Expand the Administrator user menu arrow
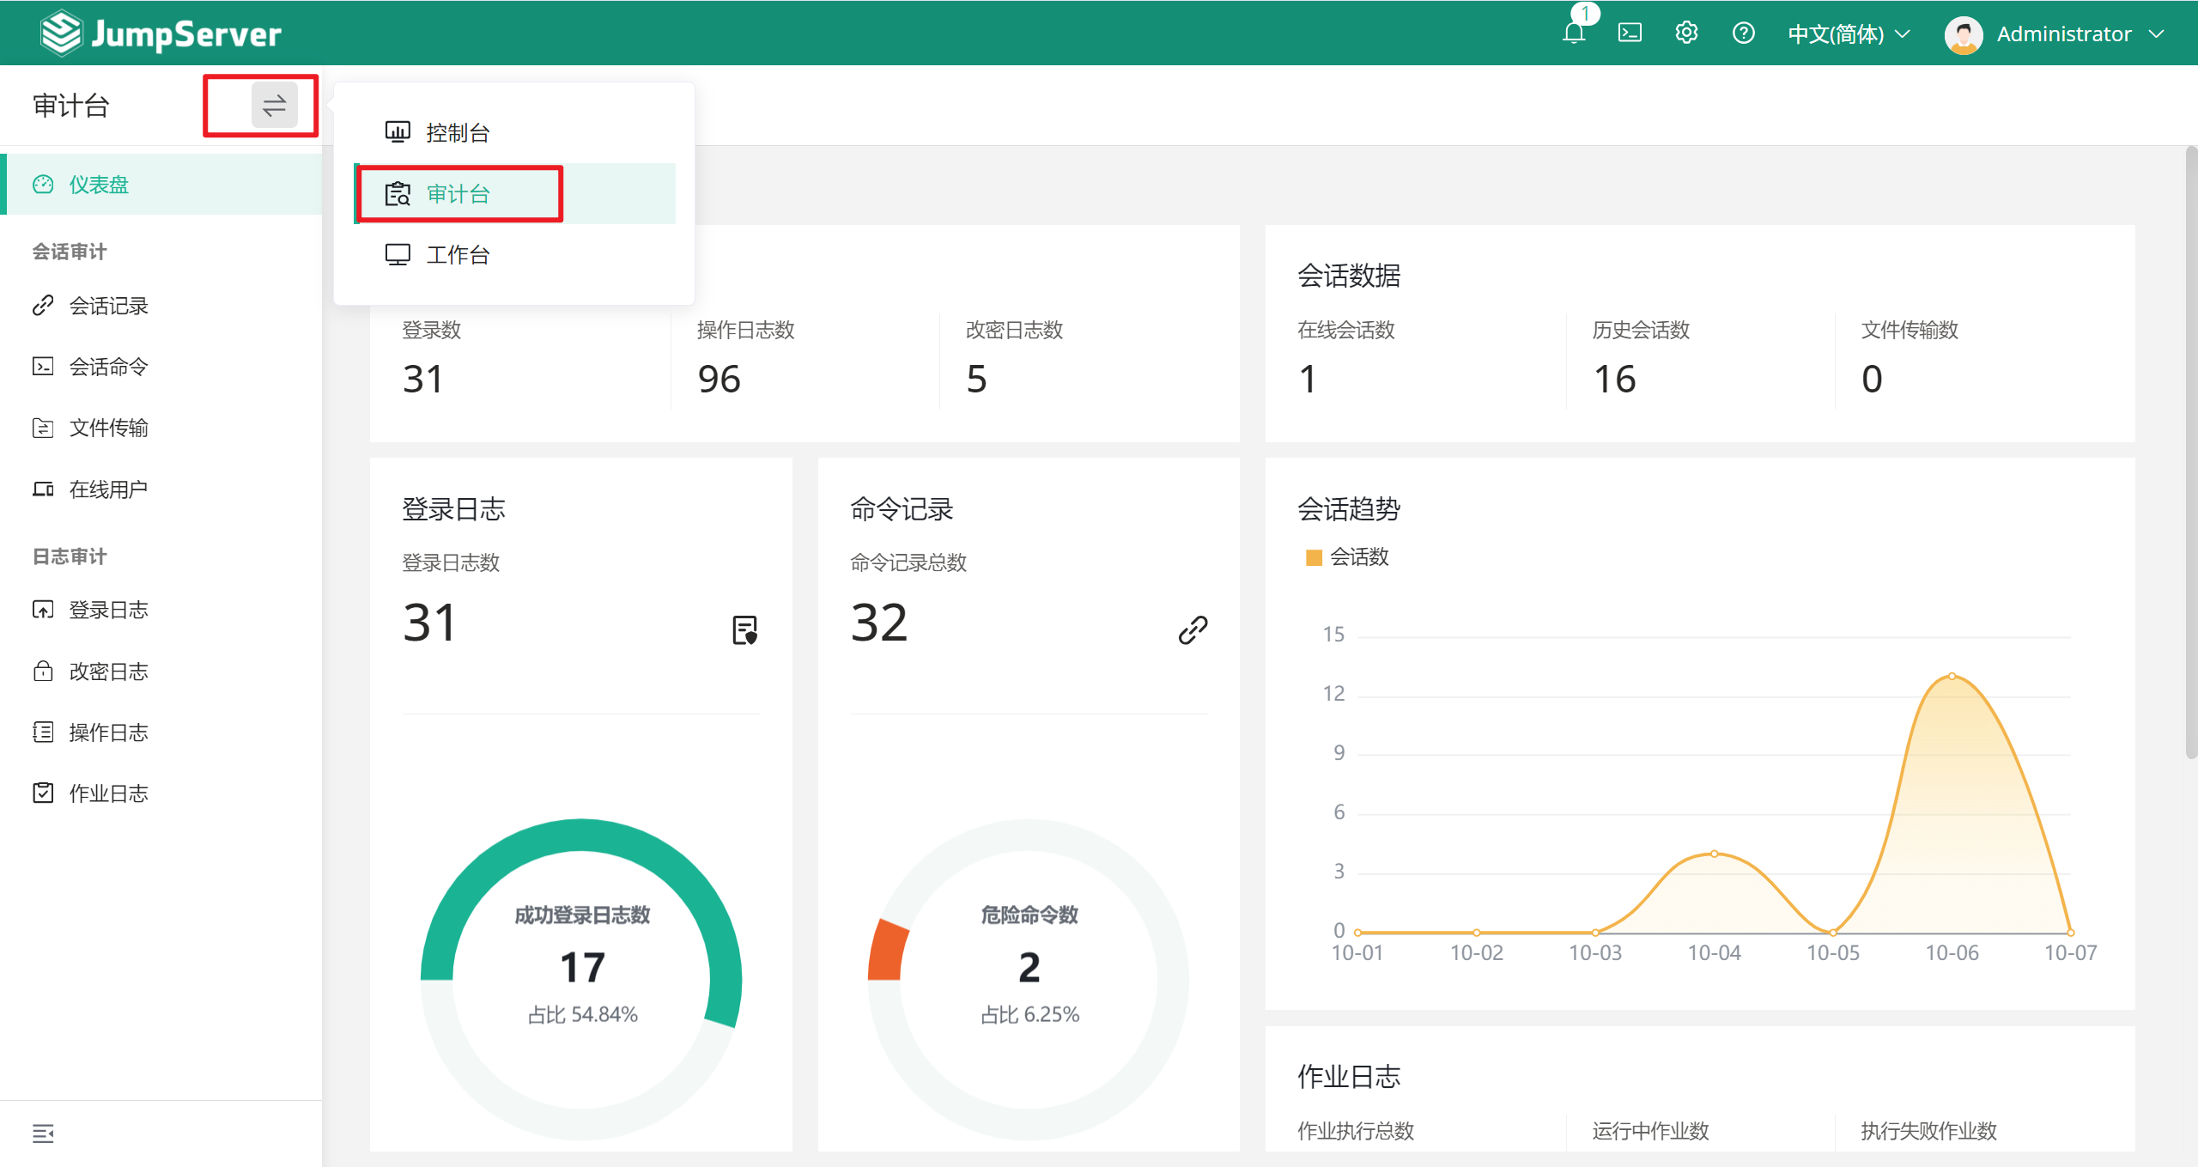This screenshot has height=1167, width=2198. point(2156,34)
